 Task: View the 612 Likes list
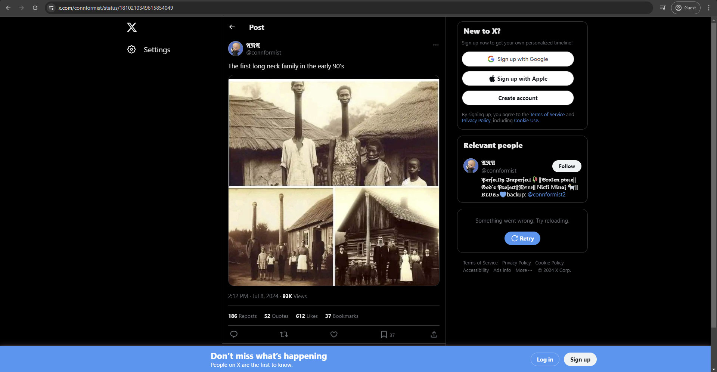click(x=307, y=316)
